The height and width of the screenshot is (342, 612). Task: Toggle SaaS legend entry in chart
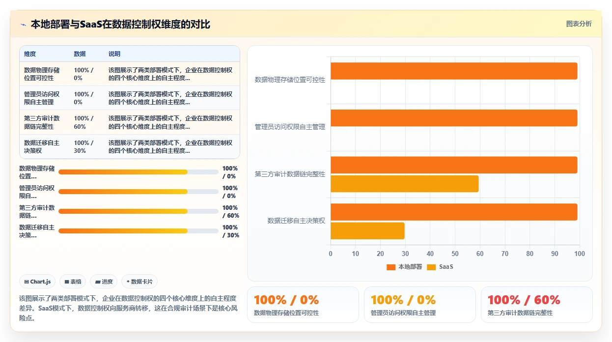click(440, 267)
